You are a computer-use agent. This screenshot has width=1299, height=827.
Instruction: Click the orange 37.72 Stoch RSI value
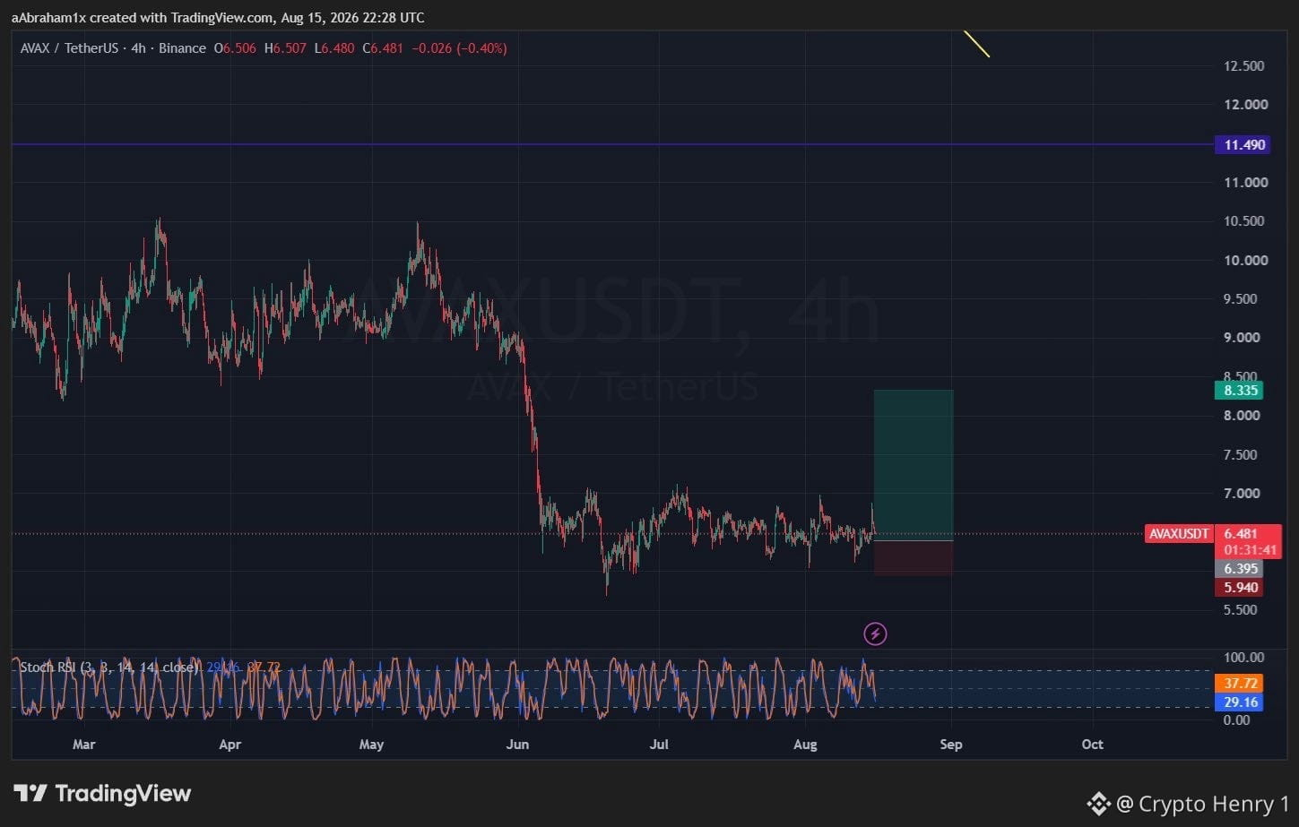[1240, 683]
